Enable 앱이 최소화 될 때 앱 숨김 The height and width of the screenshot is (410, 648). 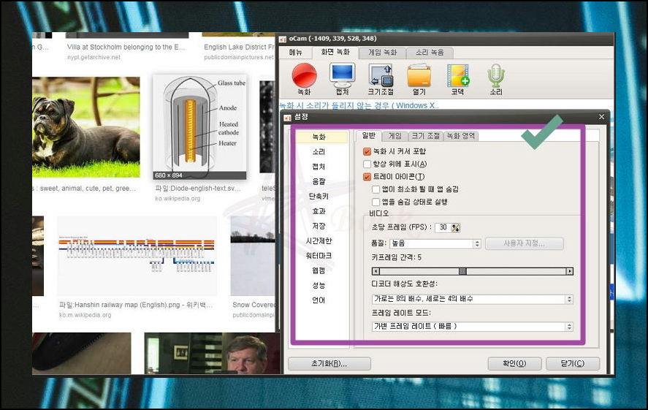click(x=376, y=189)
